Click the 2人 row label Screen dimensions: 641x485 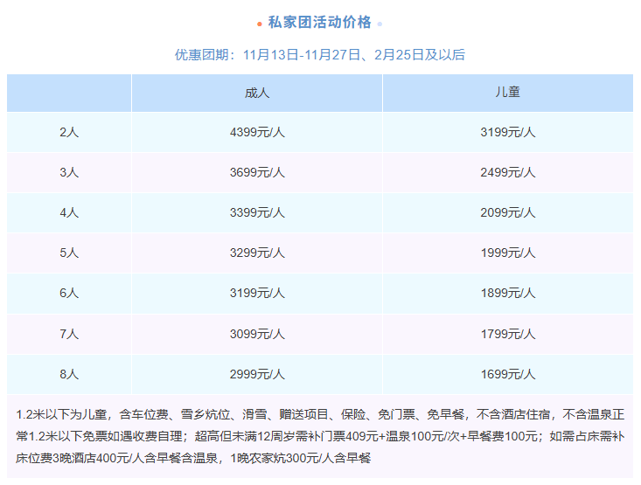pos(69,133)
